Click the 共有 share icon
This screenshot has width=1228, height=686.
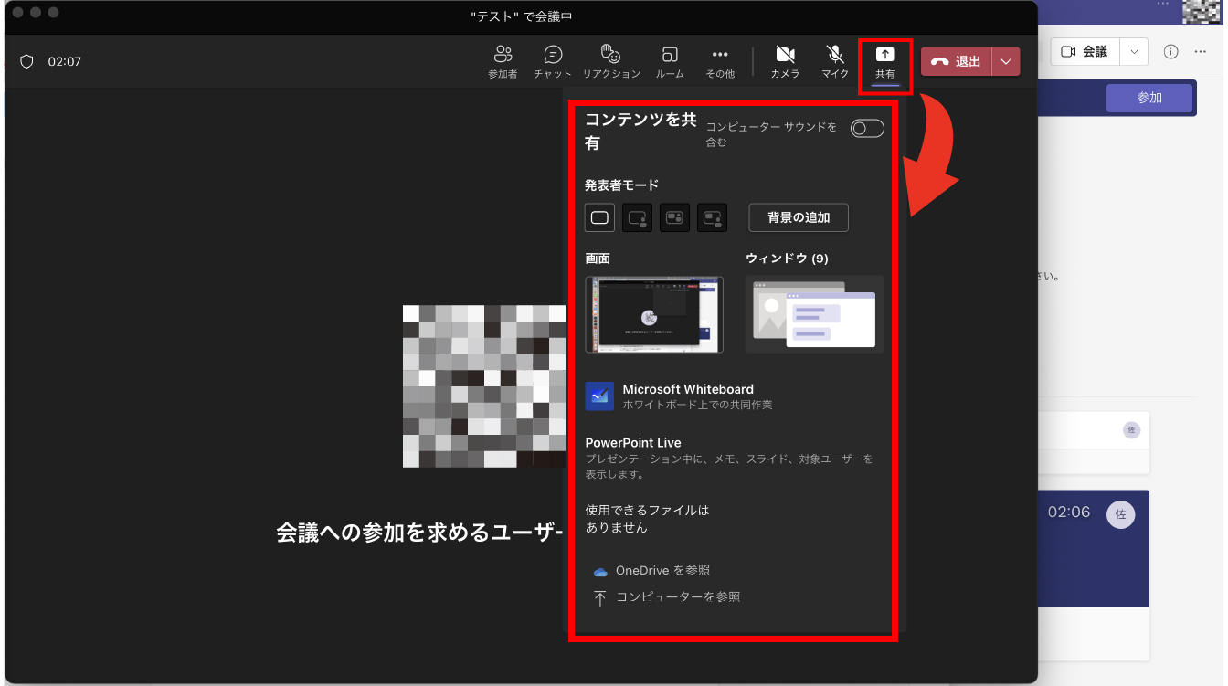(884, 60)
